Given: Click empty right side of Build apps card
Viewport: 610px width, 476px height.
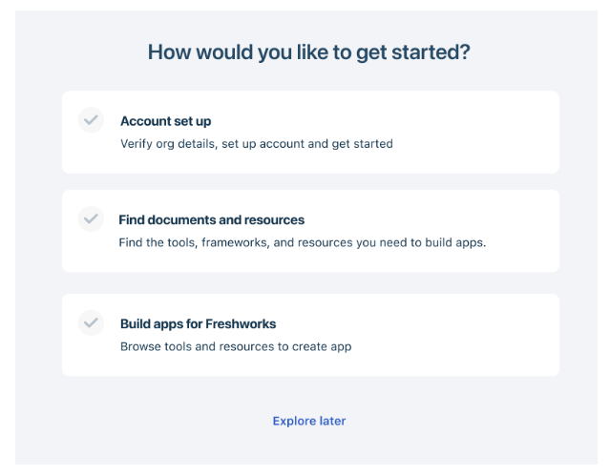Looking at the screenshot, I should (459, 335).
